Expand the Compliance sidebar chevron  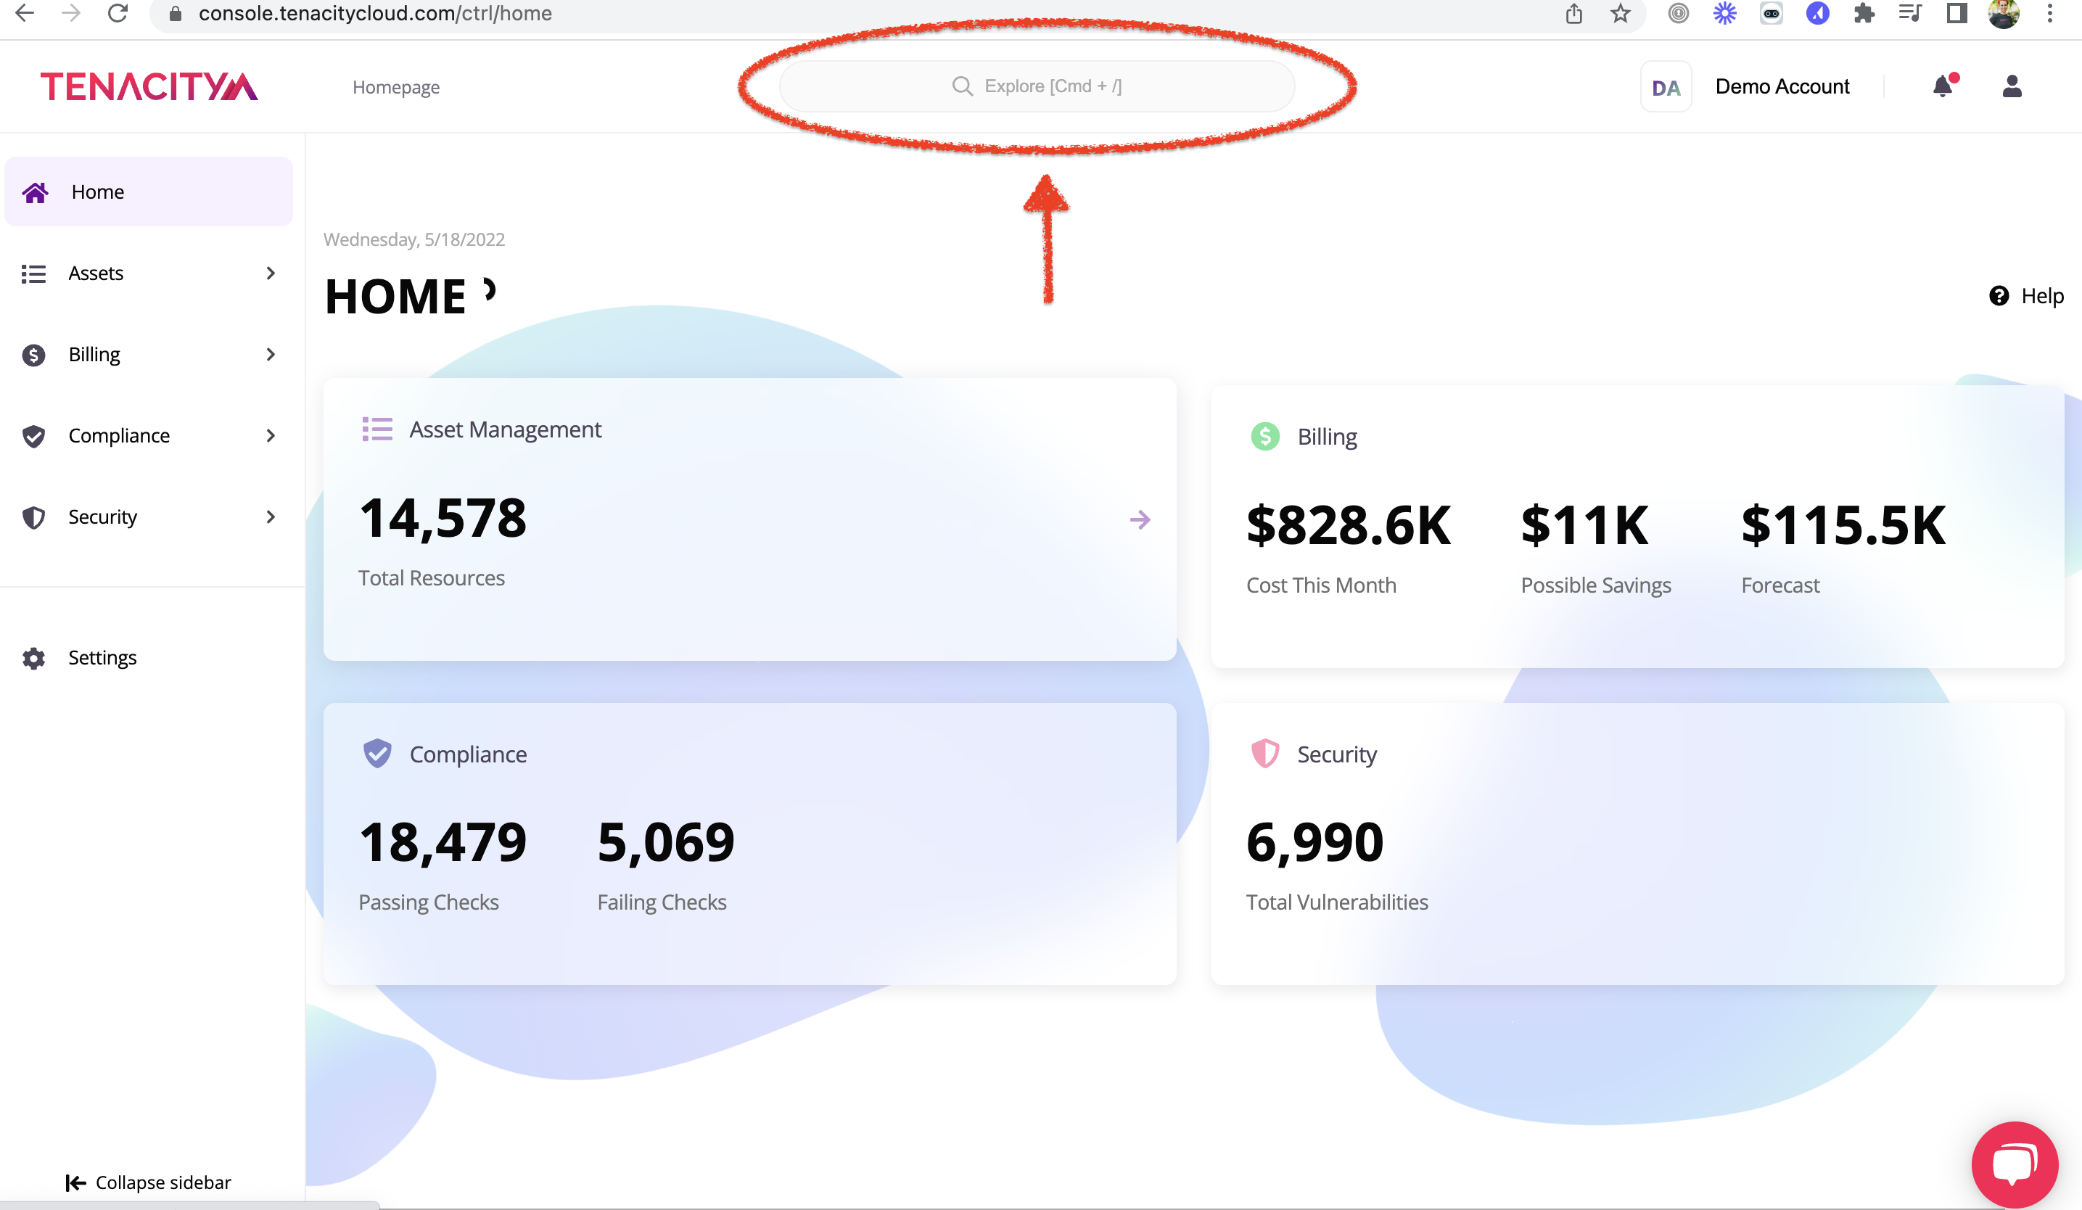pyautogui.click(x=270, y=435)
